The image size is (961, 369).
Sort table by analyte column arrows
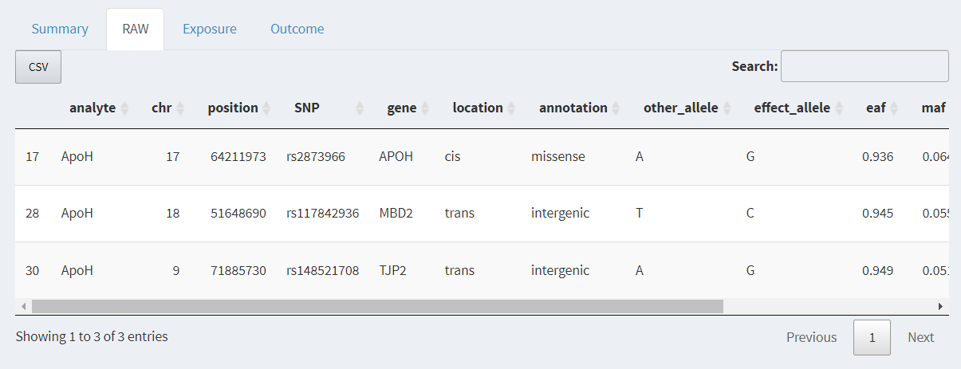pos(125,108)
